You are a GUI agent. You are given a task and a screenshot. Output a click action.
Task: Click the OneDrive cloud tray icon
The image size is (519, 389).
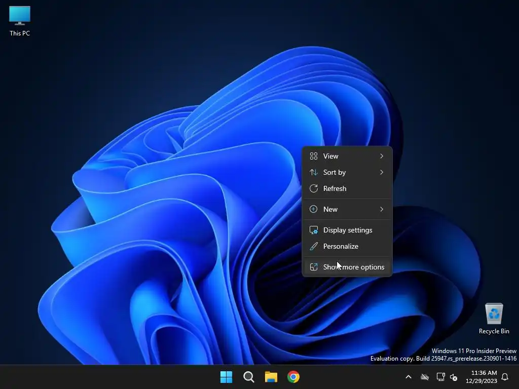coord(425,377)
